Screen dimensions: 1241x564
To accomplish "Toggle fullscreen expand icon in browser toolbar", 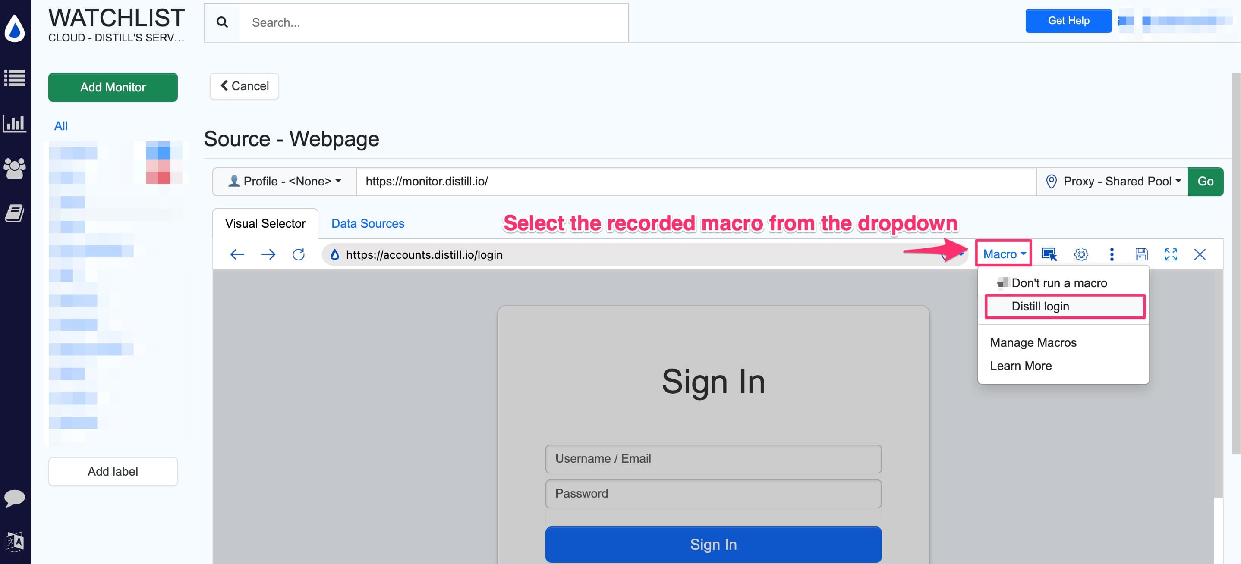I will [1171, 254].
